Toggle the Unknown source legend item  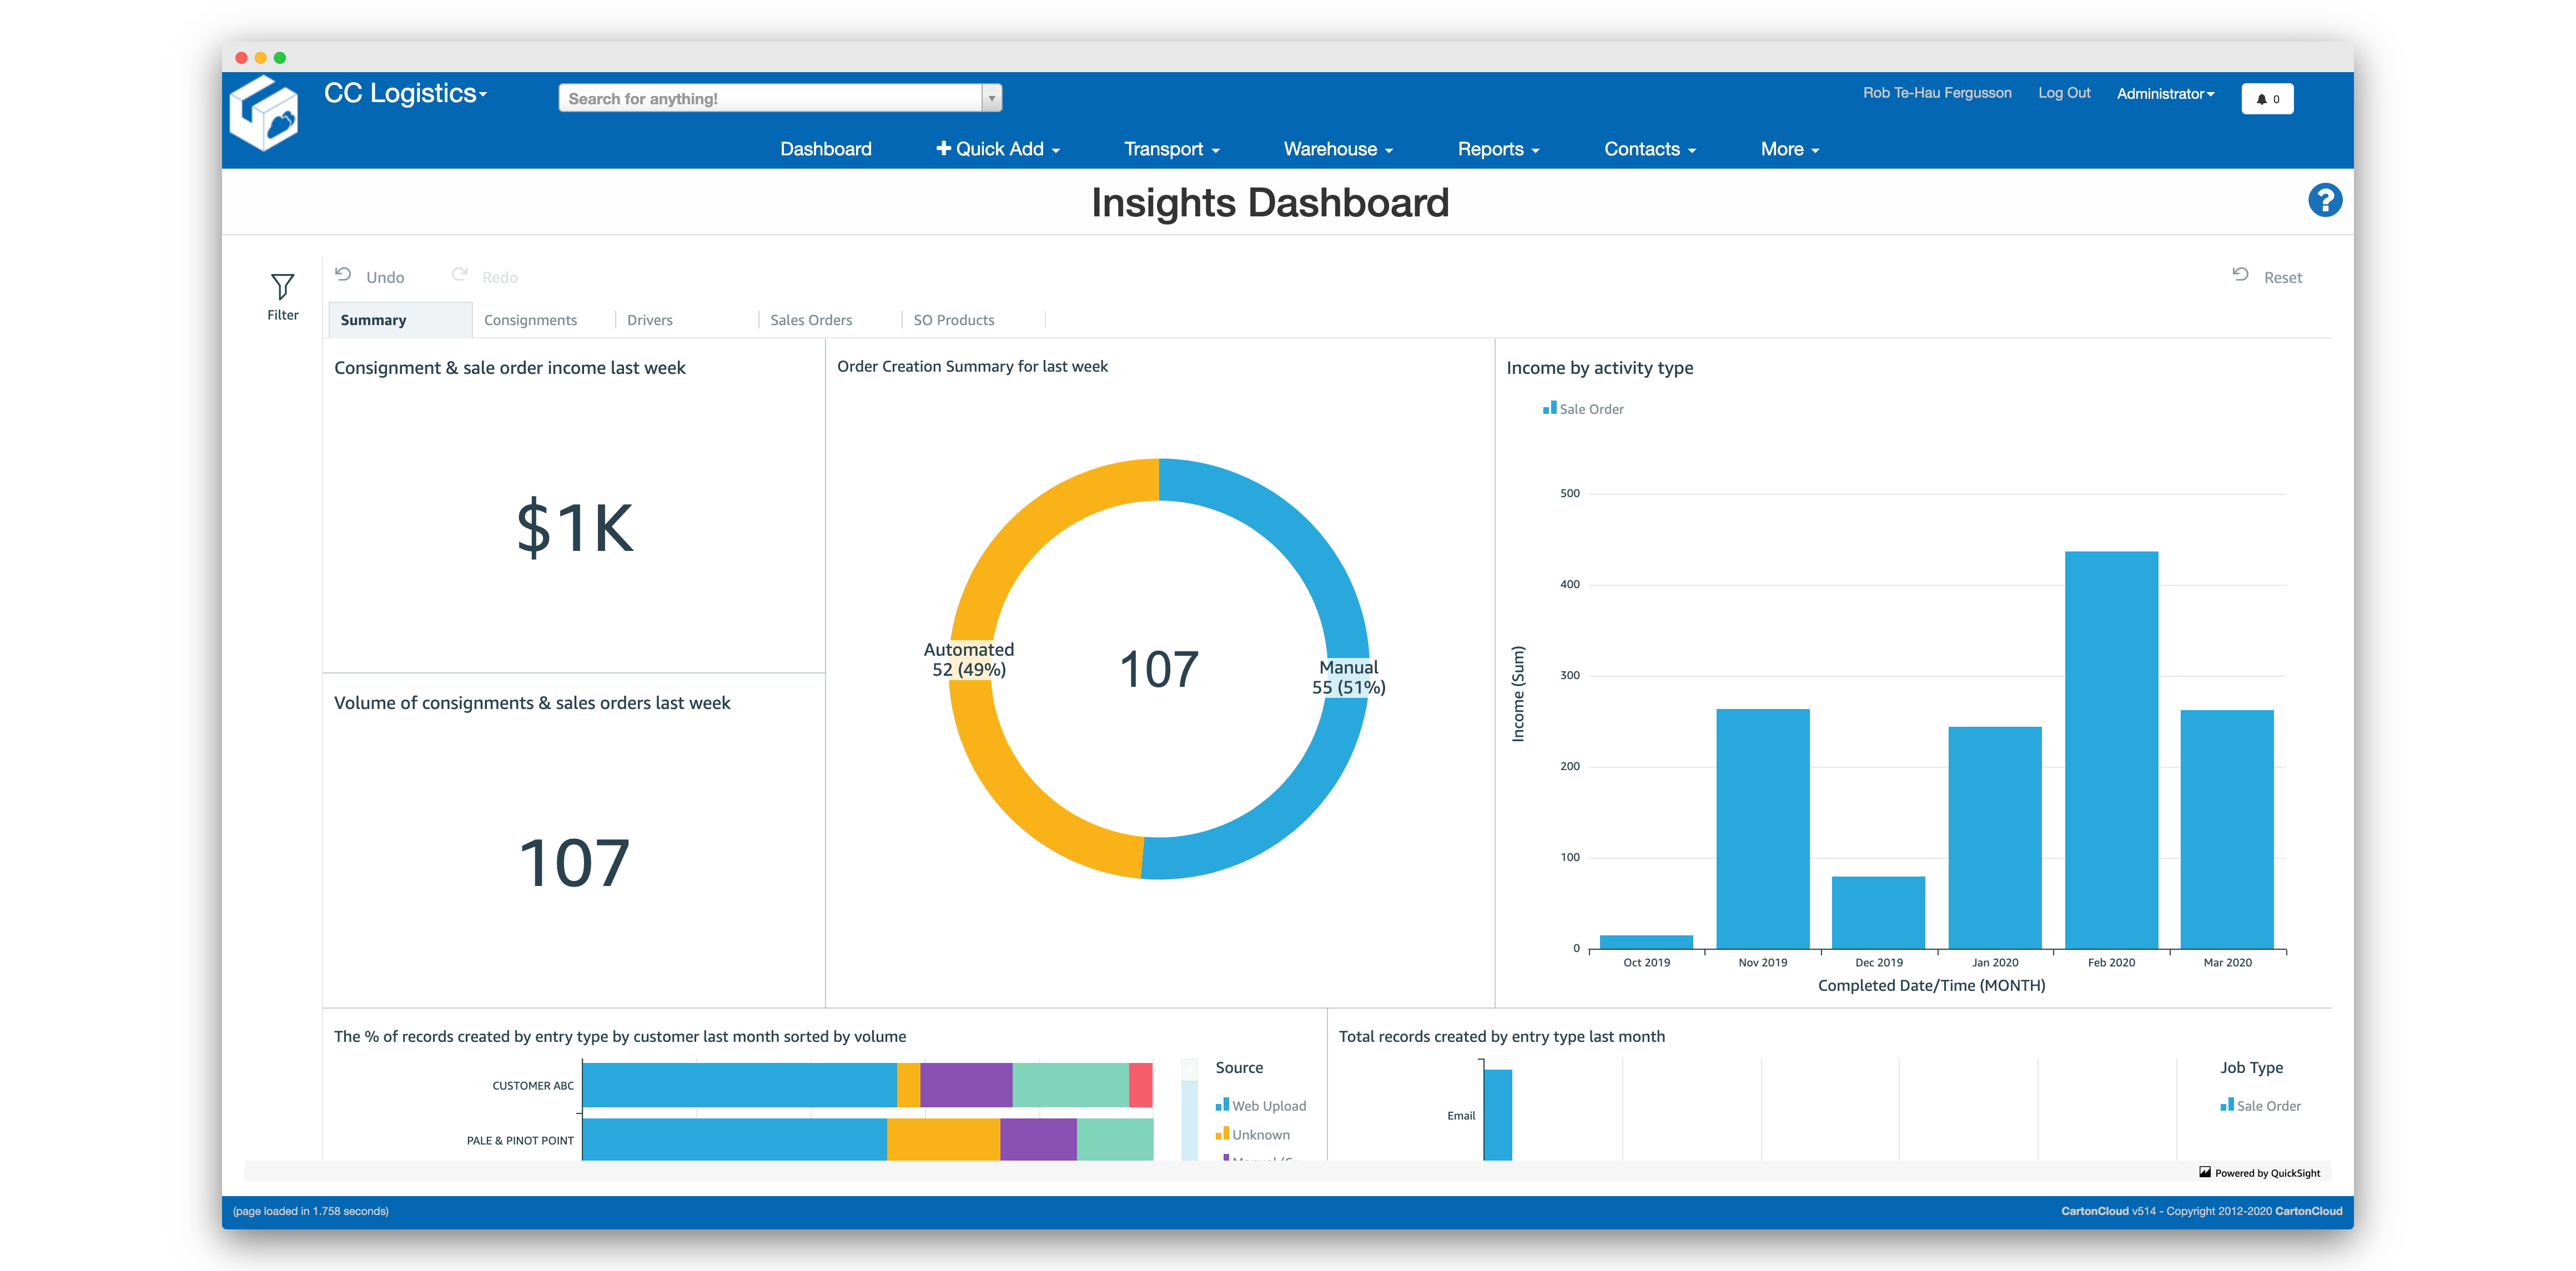(1252, 1134)
